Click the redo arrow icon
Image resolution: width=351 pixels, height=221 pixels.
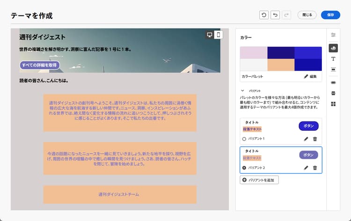[x=286, y=15]
